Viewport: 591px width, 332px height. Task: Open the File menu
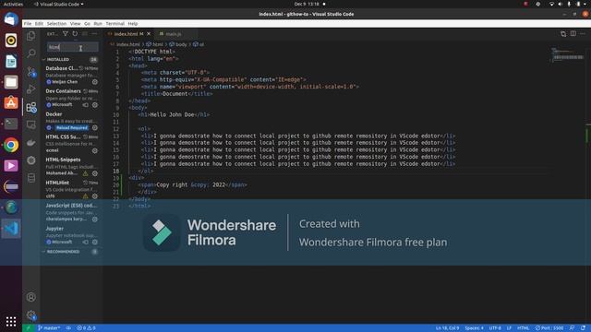coord(28,24)
